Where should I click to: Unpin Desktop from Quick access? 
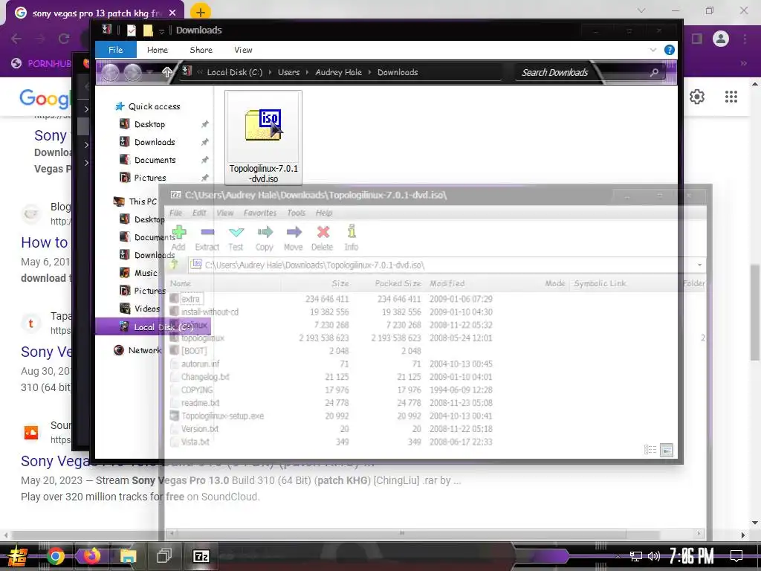coord(205,124)
